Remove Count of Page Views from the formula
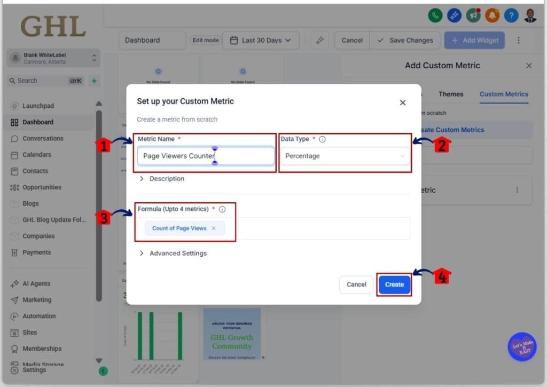Image resolution: width=547 pixels, height=387 pixels. (213, 228)
